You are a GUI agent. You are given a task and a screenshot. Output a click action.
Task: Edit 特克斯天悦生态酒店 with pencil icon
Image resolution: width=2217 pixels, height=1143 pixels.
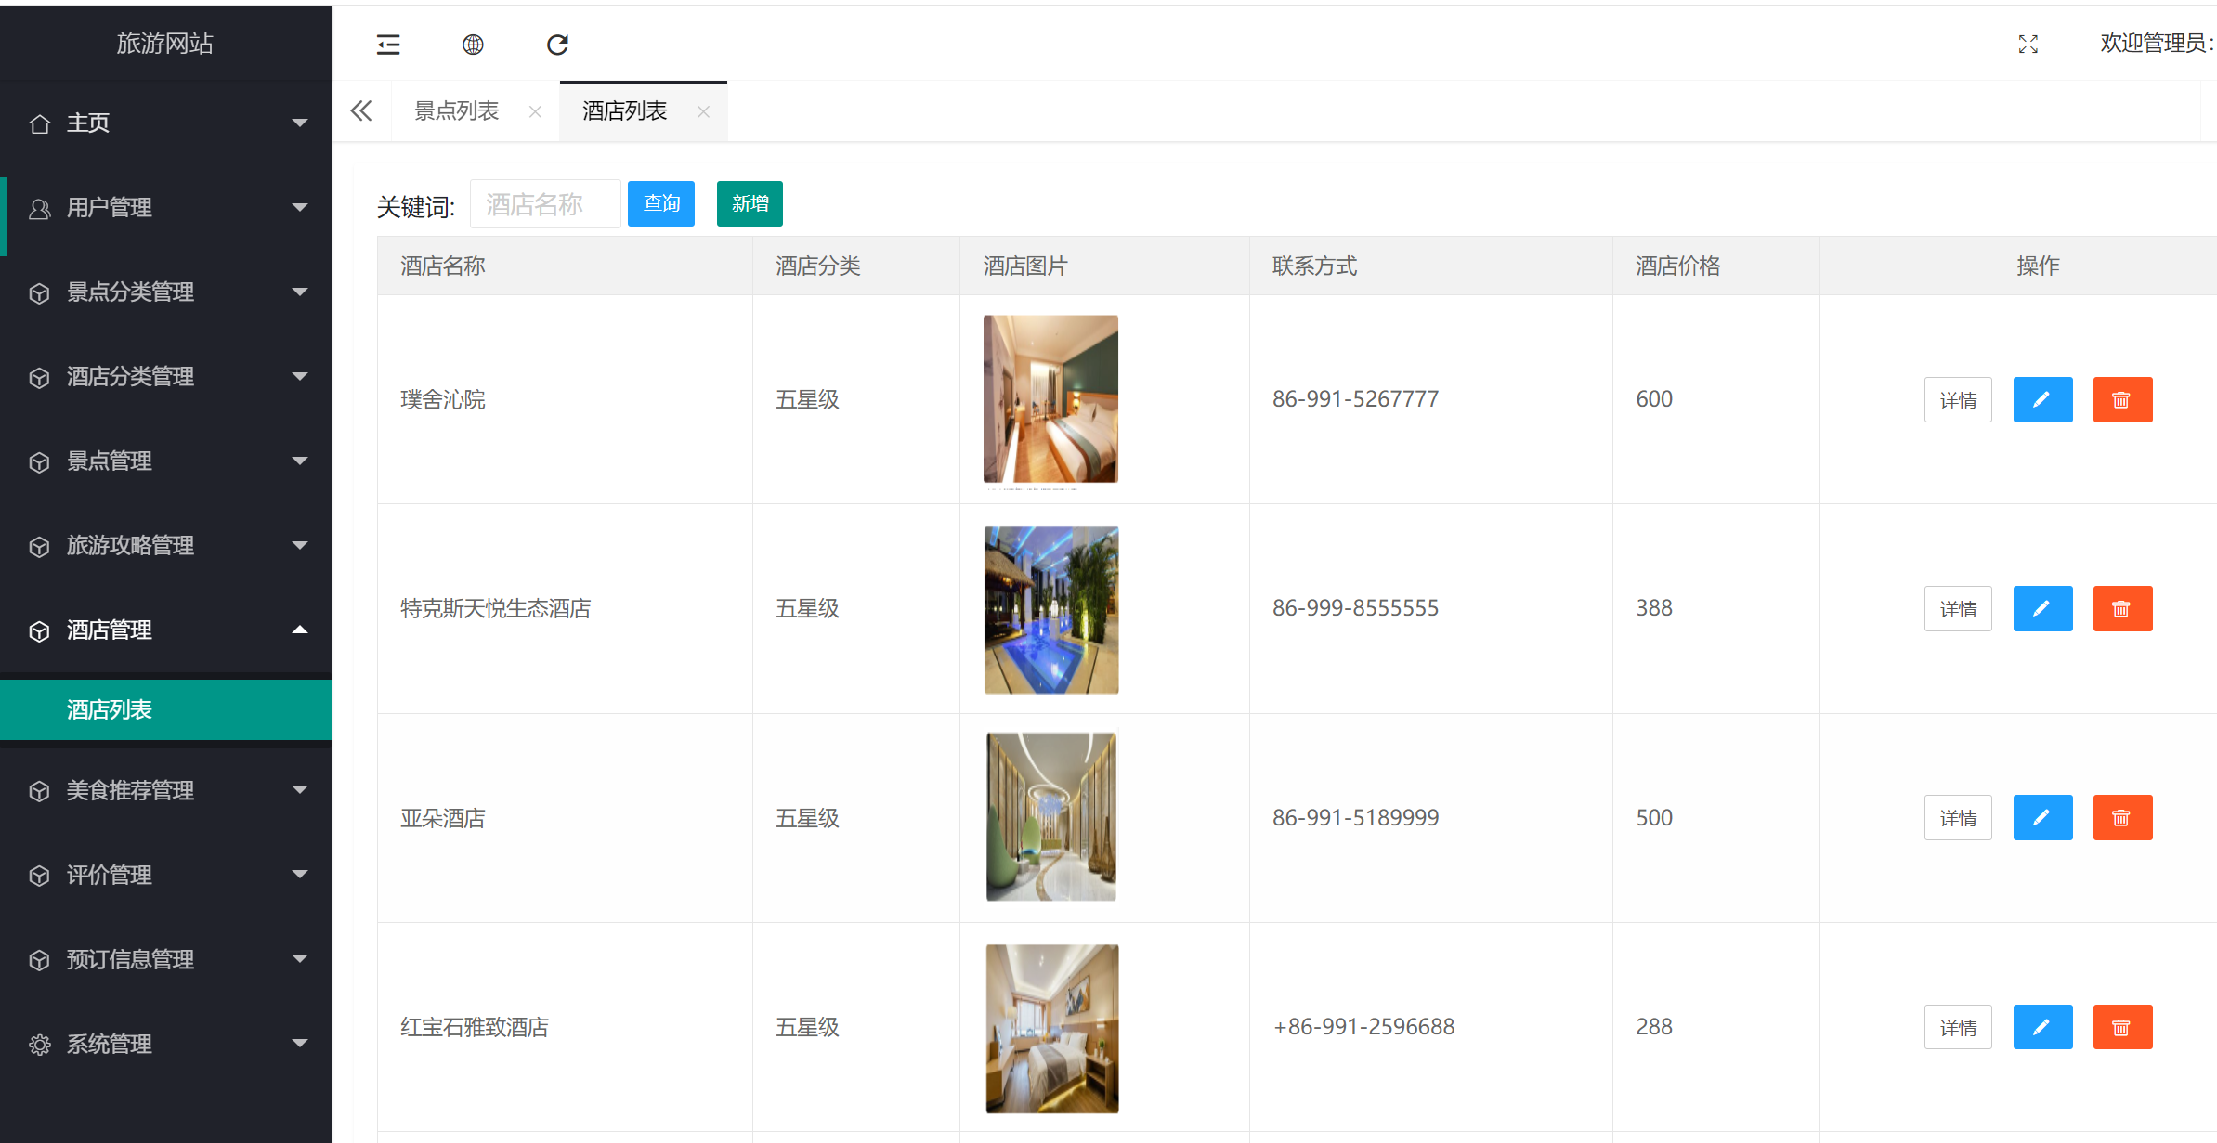[x=2042, y=609]
